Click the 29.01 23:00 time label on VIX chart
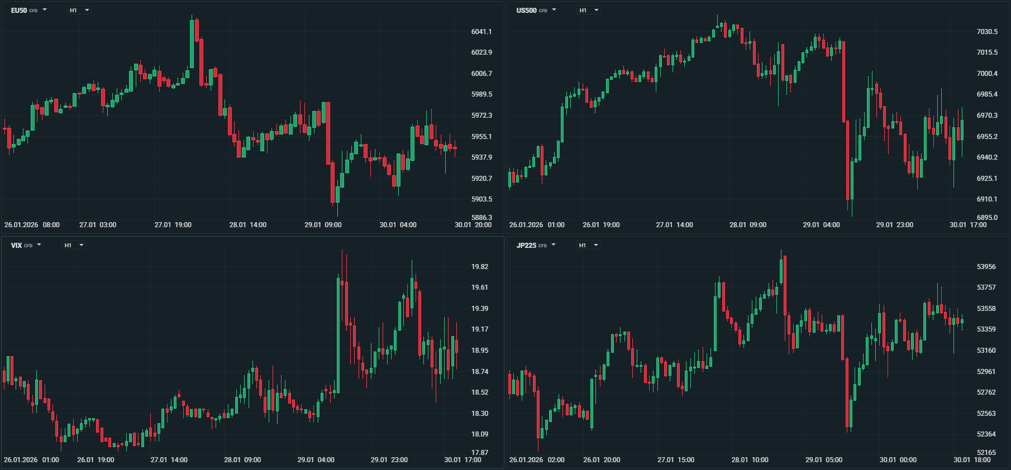 click(389, 460)
